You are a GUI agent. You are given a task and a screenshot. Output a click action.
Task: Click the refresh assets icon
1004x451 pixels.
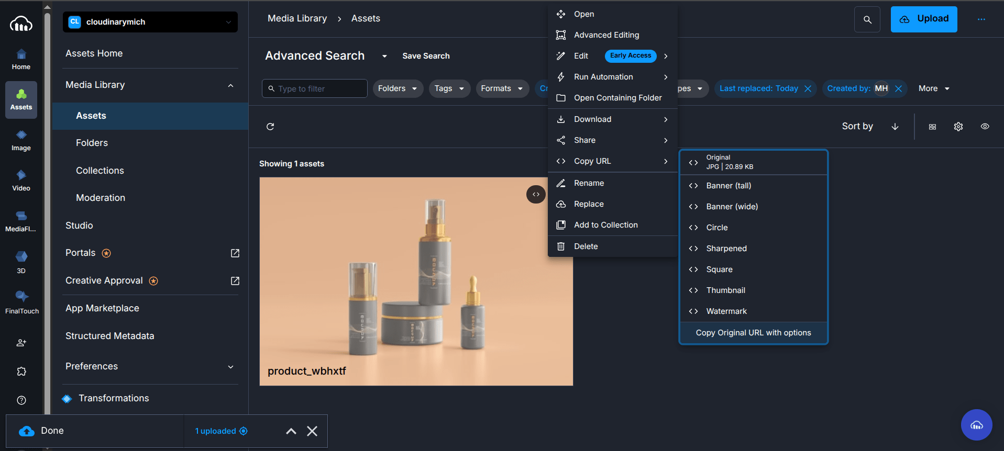(270, 127)
